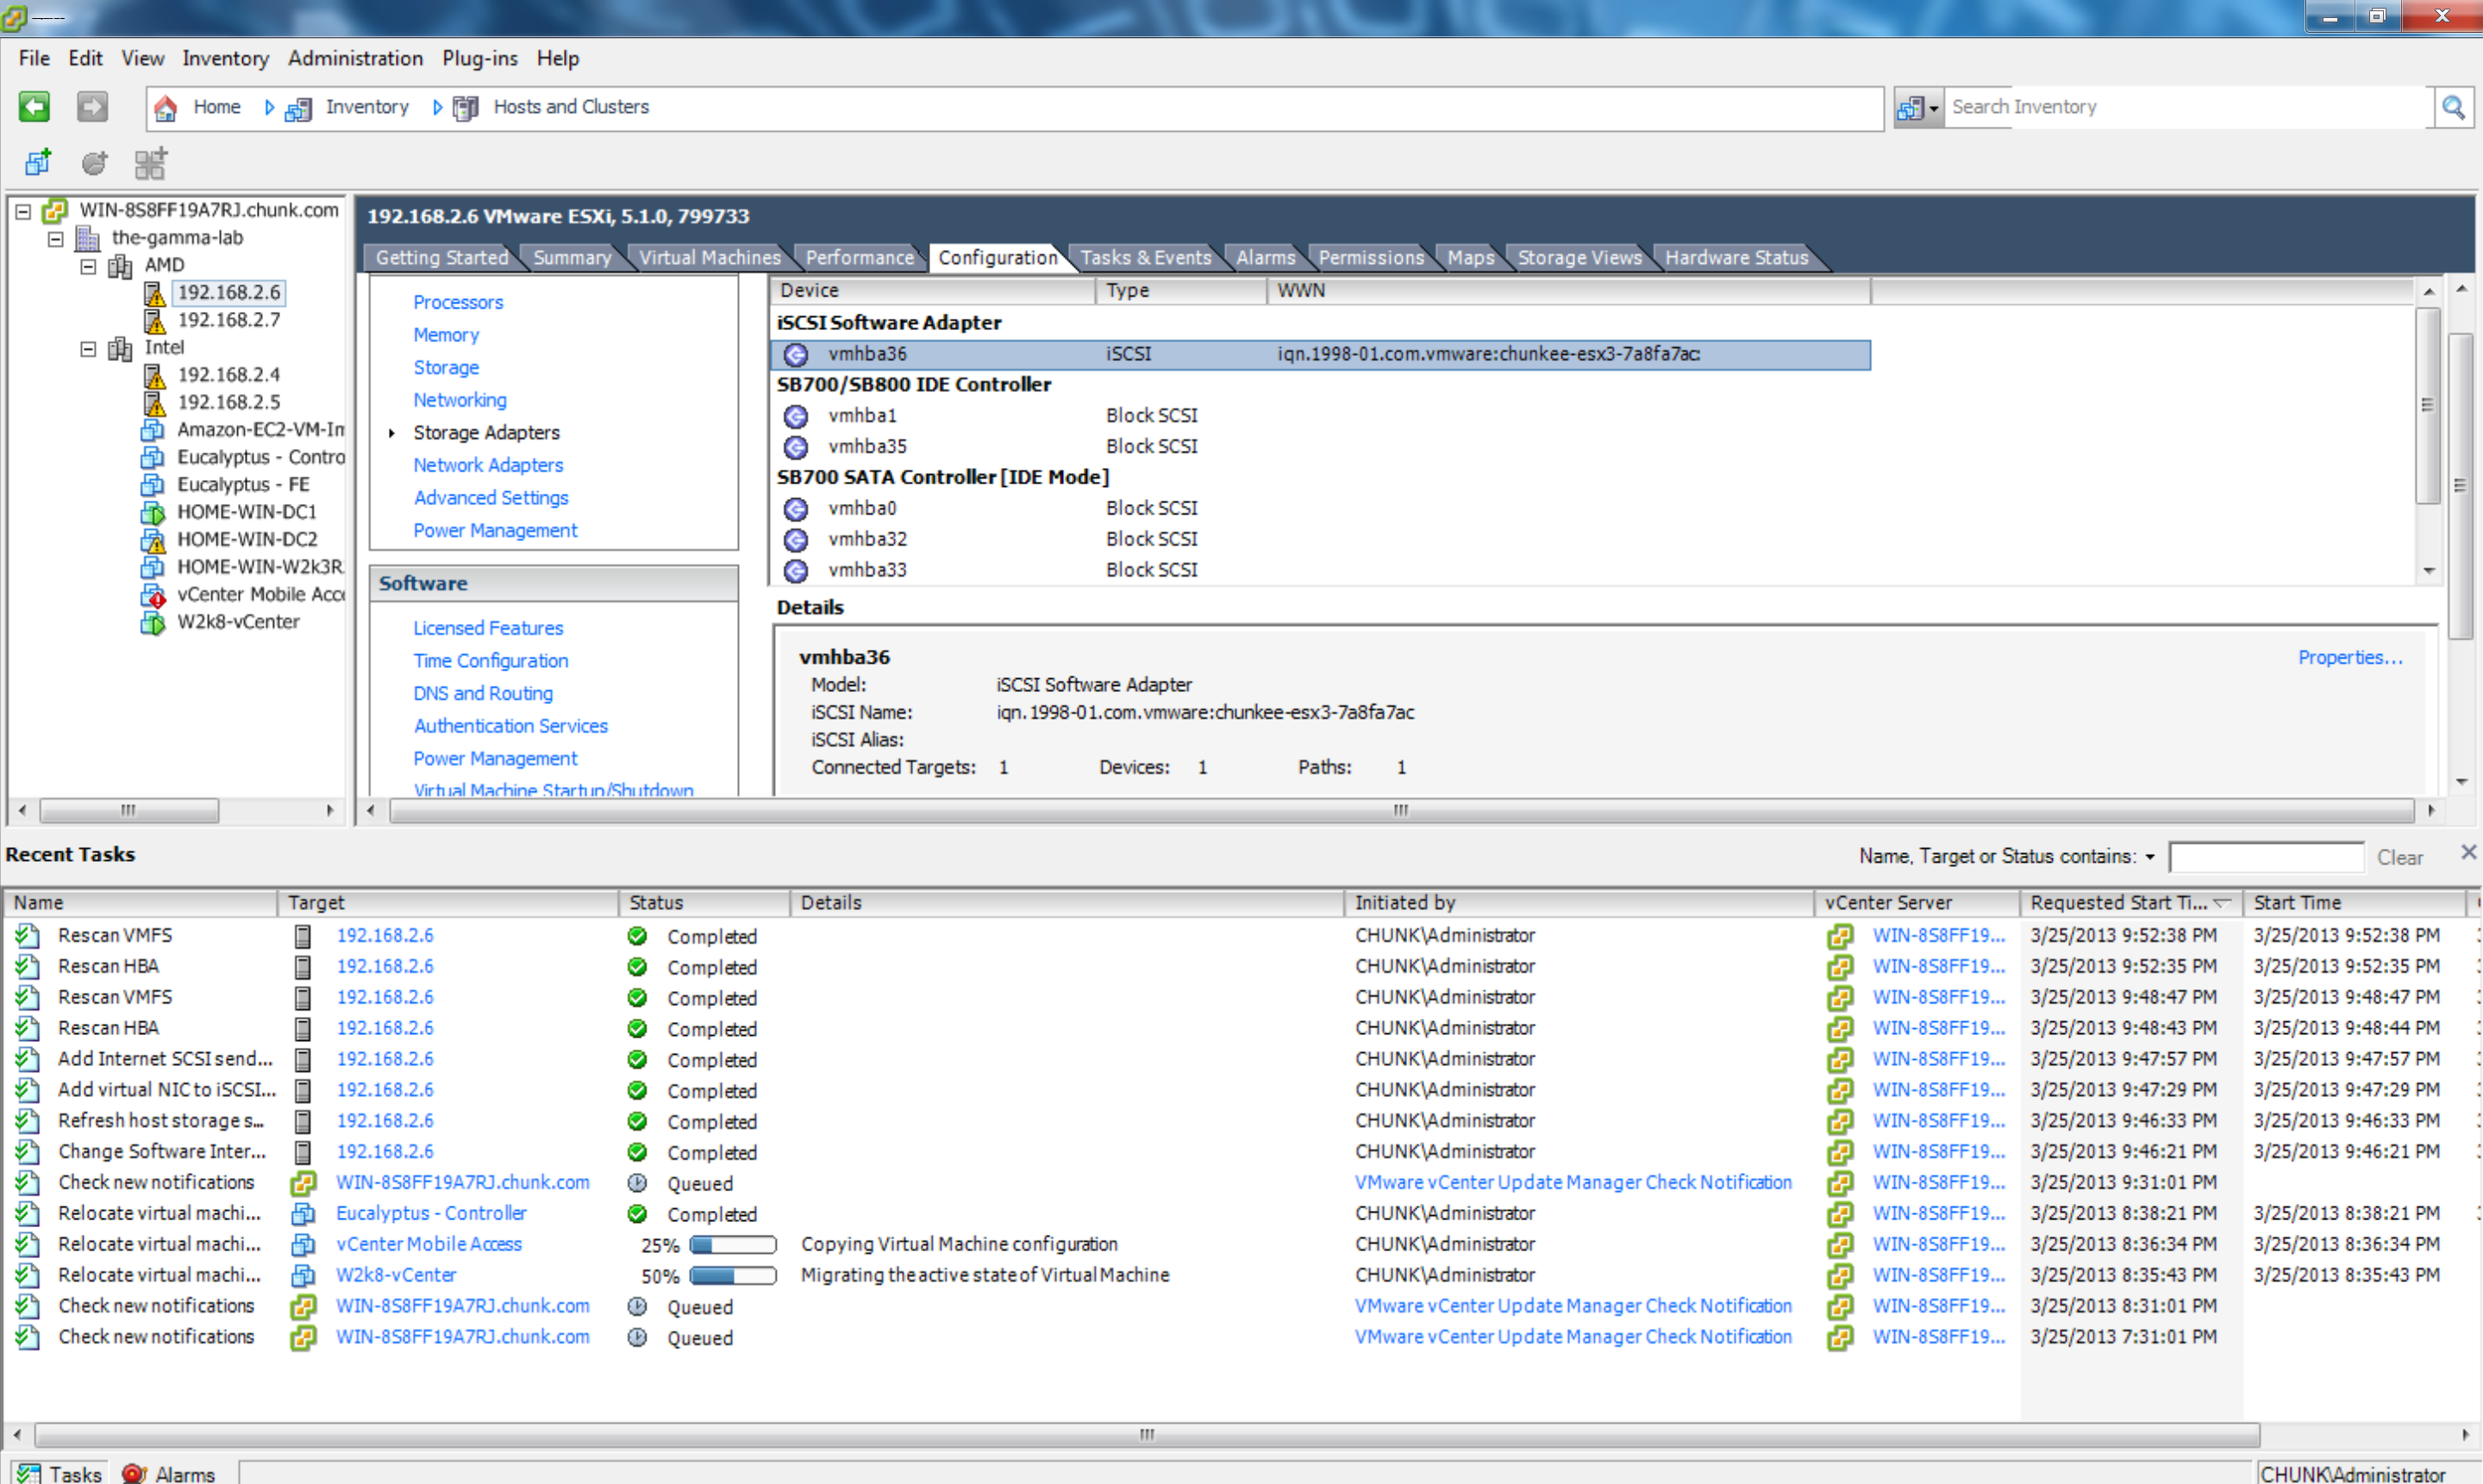
Task: Open the Properties link for vmhba36
Action: 2349,657
